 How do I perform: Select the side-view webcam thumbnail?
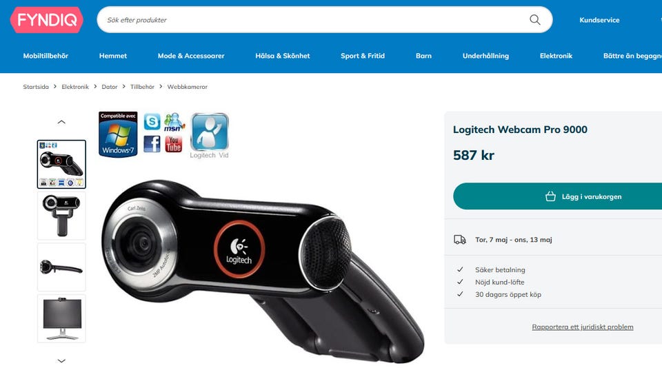coord(61,267)
